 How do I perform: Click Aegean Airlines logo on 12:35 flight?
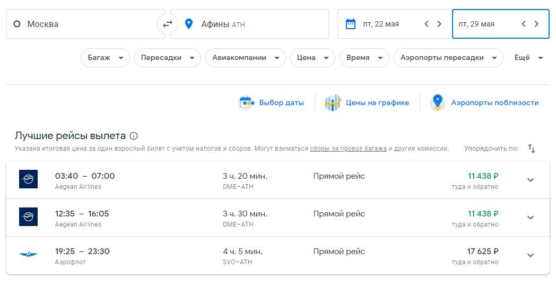28,217
